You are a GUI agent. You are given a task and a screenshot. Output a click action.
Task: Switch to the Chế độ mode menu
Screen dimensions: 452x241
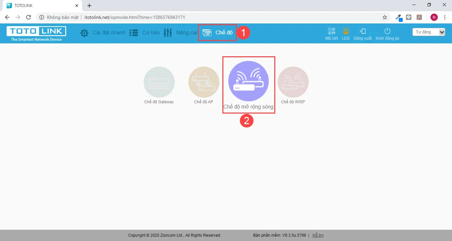click(x=217, y=33)
